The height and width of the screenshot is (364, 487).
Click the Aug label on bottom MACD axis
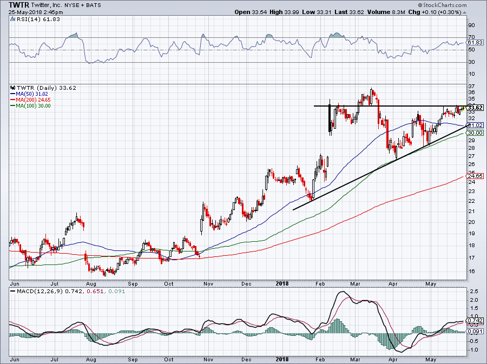point(91,360)
